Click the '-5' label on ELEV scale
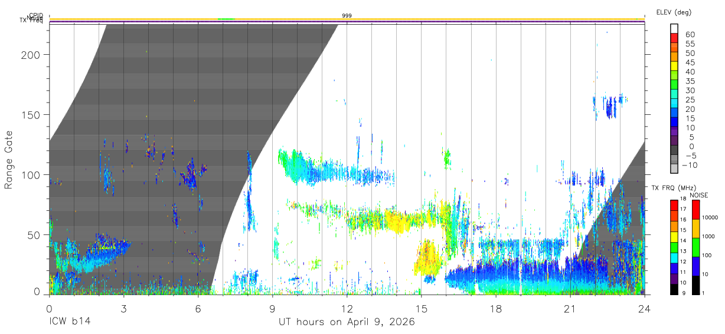725x334 pixels. 690,156
